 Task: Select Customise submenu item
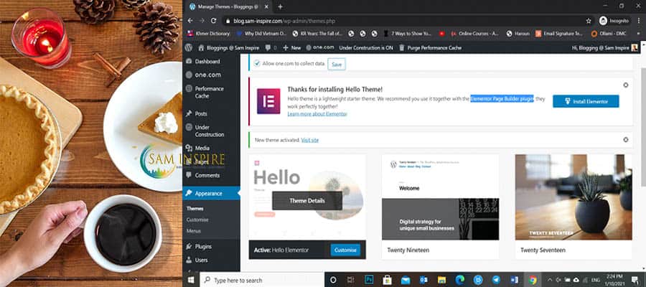click(x=197, y=220)
